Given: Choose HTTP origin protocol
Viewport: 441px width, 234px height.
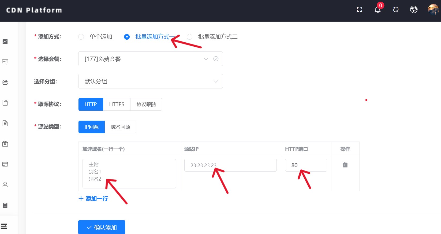Looking at the screenshot, I should click(x=91, y=104).
